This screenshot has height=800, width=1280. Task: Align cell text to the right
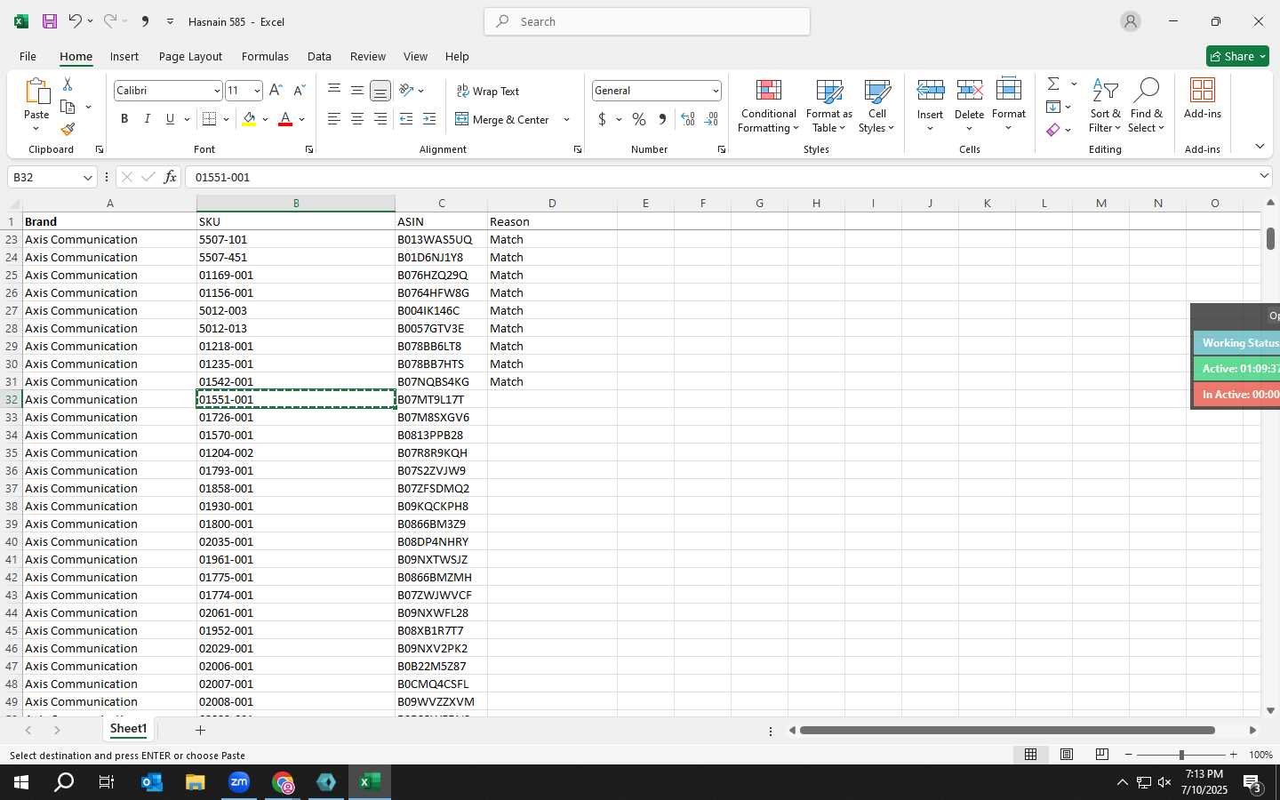380,119
